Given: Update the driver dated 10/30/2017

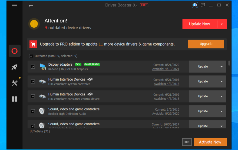Looking at the screenshot, I should click(x=203, y=126).
